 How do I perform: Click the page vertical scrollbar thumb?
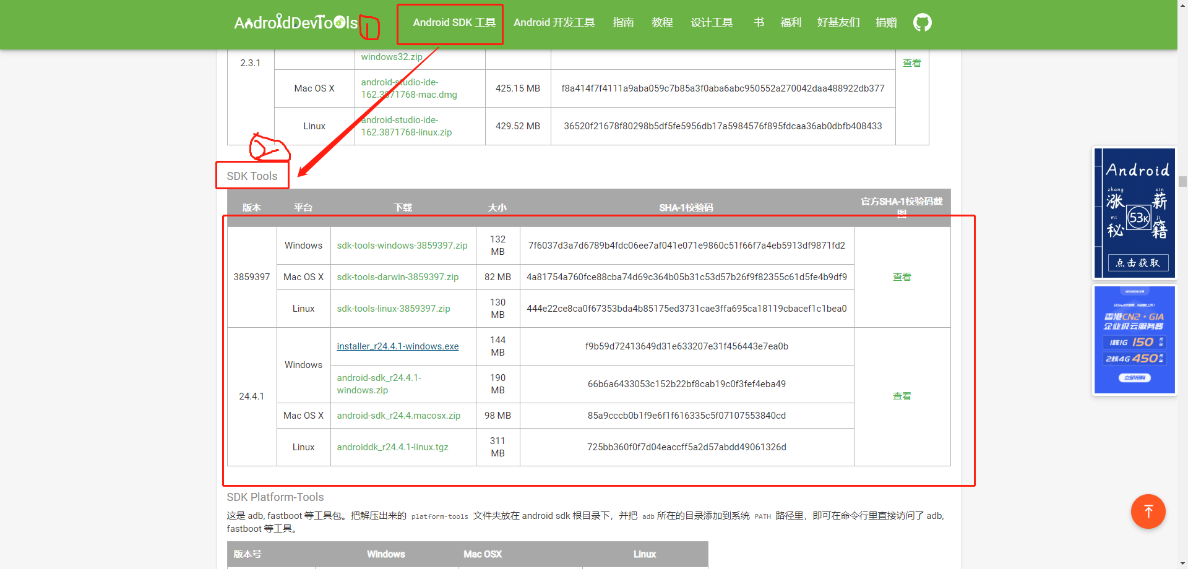pyautogui.click(x=1182, y=181)
